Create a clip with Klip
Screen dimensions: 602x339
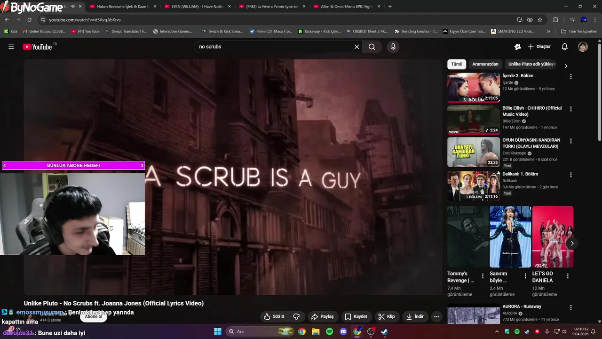pyautogui.click(x=387, y=316)
